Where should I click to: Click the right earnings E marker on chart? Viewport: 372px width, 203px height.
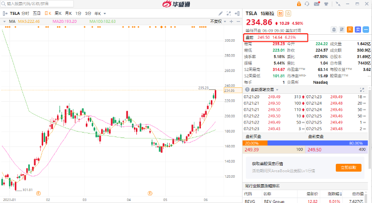[150, 194]
